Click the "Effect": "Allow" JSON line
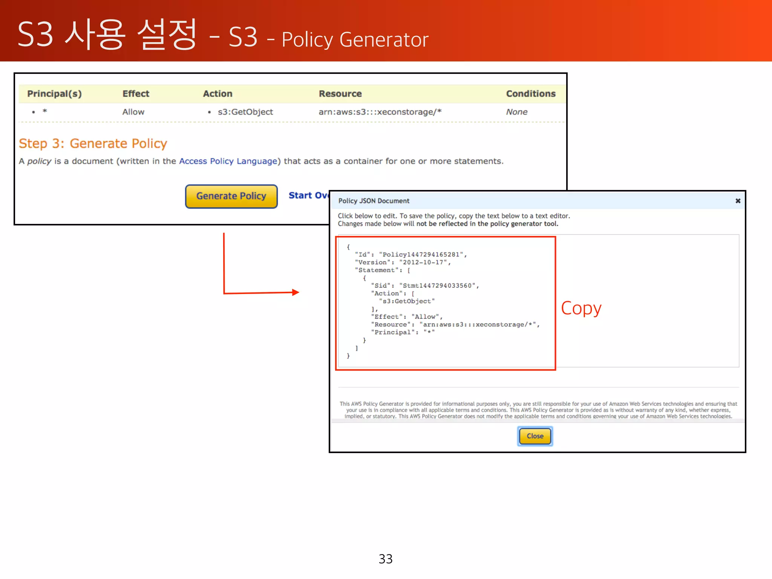This screenshot has width=772, height=579. pyautogui.click(x=407, y=317)
